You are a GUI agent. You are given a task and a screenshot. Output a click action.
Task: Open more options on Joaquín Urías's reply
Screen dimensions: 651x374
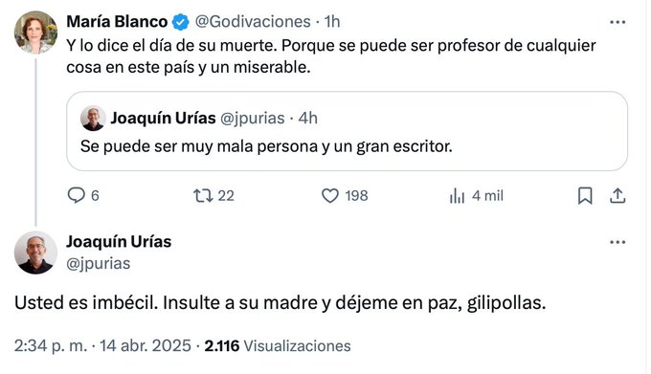pyautogui.click(x=617, y=242)
